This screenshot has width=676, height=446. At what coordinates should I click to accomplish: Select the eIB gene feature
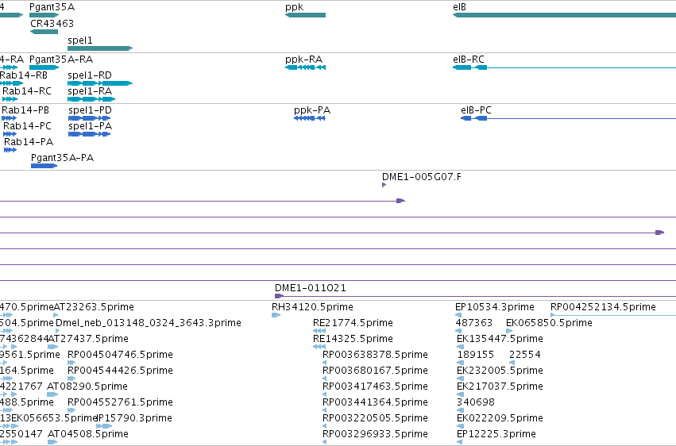[x=564, y=15]
